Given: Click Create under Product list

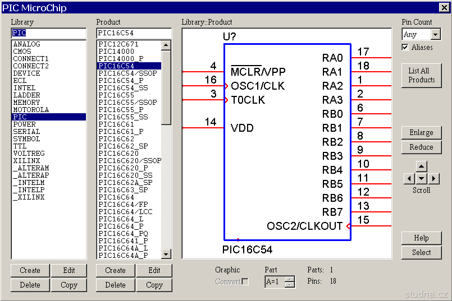Looking at the screenshot, I should tap(115, 271).
